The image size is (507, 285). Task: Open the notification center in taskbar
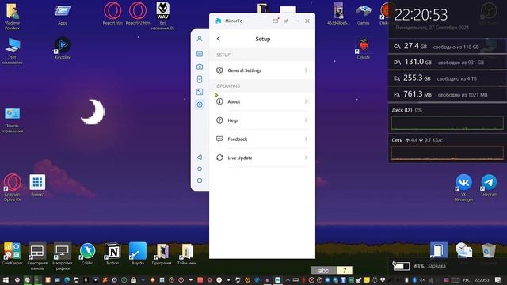tap(497, 279)
